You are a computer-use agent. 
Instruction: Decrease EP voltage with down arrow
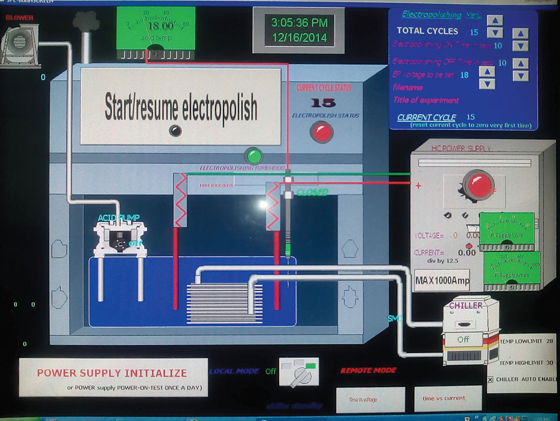(487, 84)
